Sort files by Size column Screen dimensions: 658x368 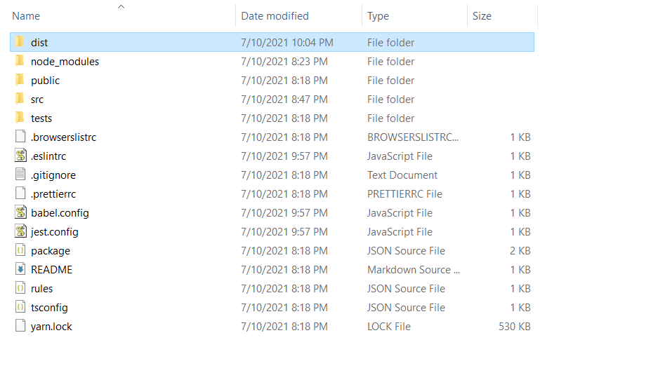point(482,15)
